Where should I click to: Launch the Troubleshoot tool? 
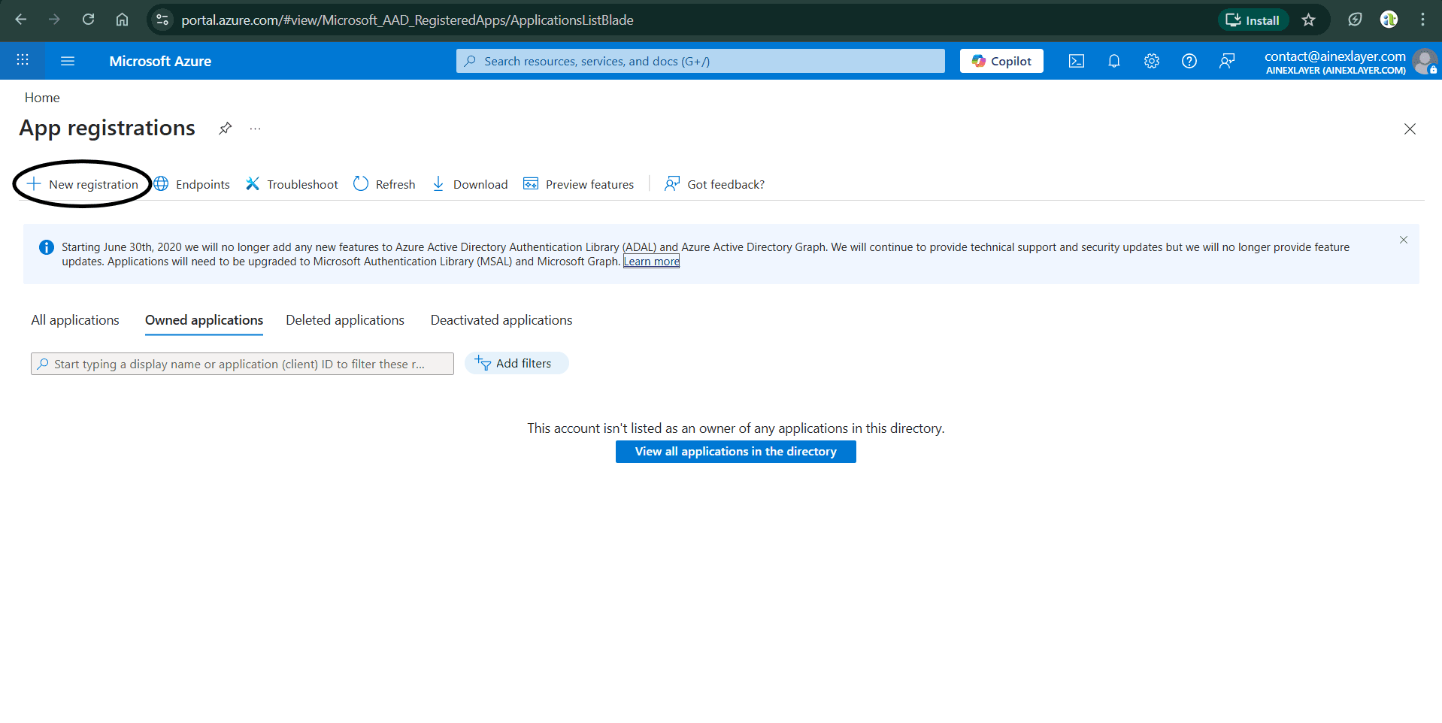tap(292, 184)
